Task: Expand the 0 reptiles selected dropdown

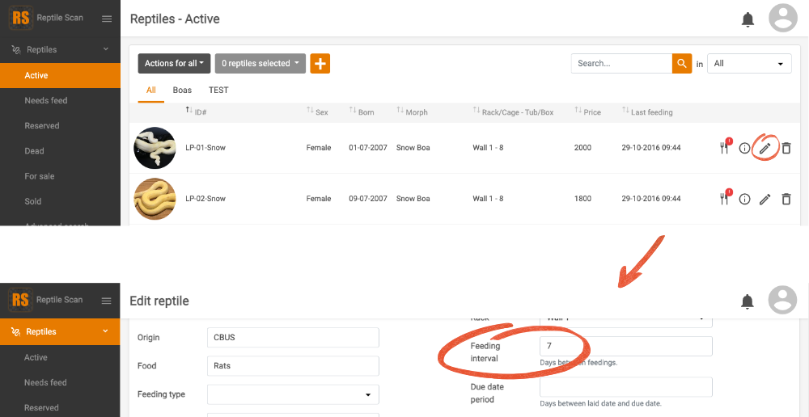Action: (x=260, y=64)
